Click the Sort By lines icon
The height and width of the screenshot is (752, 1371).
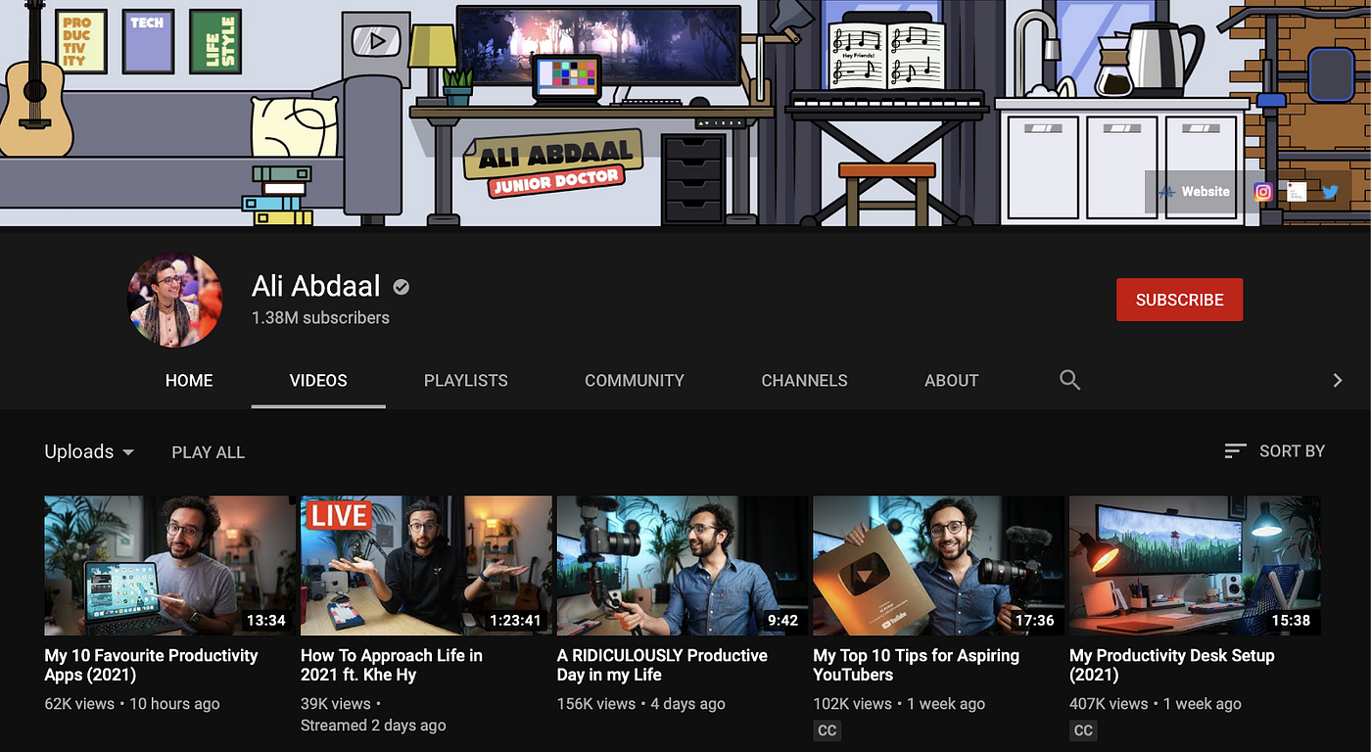[x=1236, y=451]
